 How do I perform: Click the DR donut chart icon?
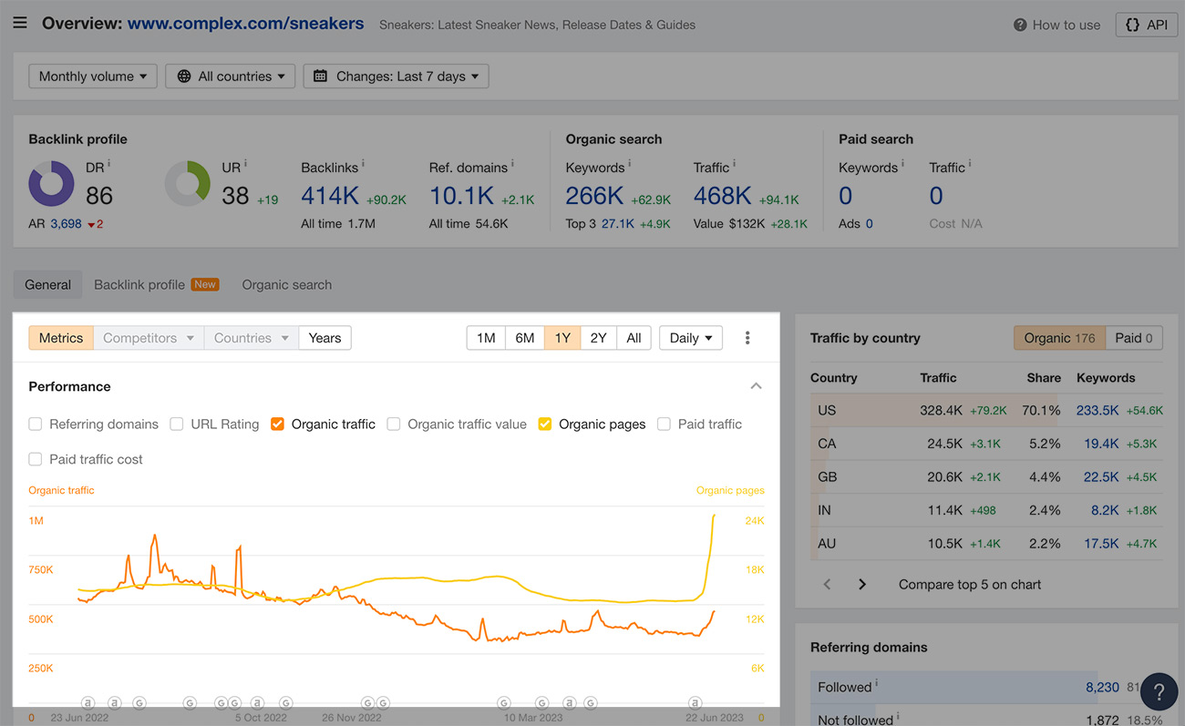pos(51,184)
